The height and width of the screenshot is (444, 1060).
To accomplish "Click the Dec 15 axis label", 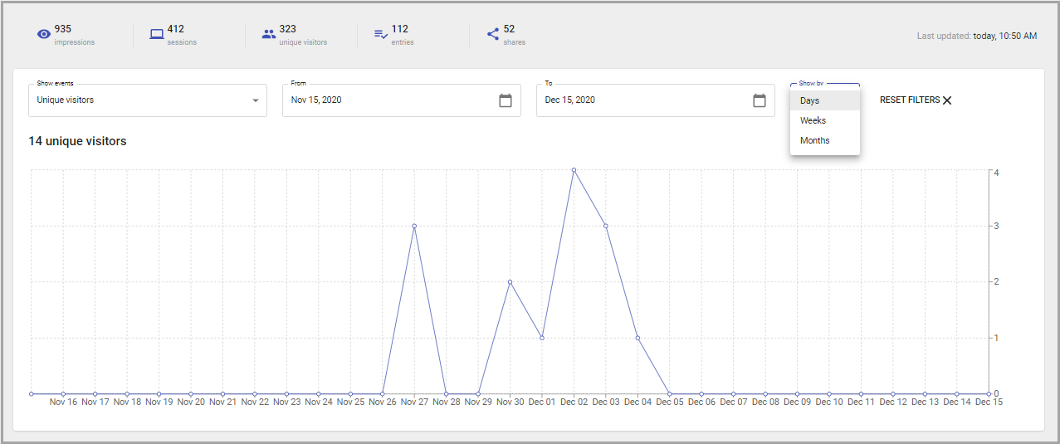I will pyautogui.click(x=989, y=403).
